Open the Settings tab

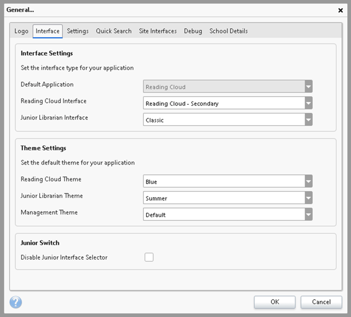tap(78, 31)
